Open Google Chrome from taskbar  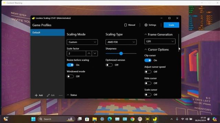132,119
